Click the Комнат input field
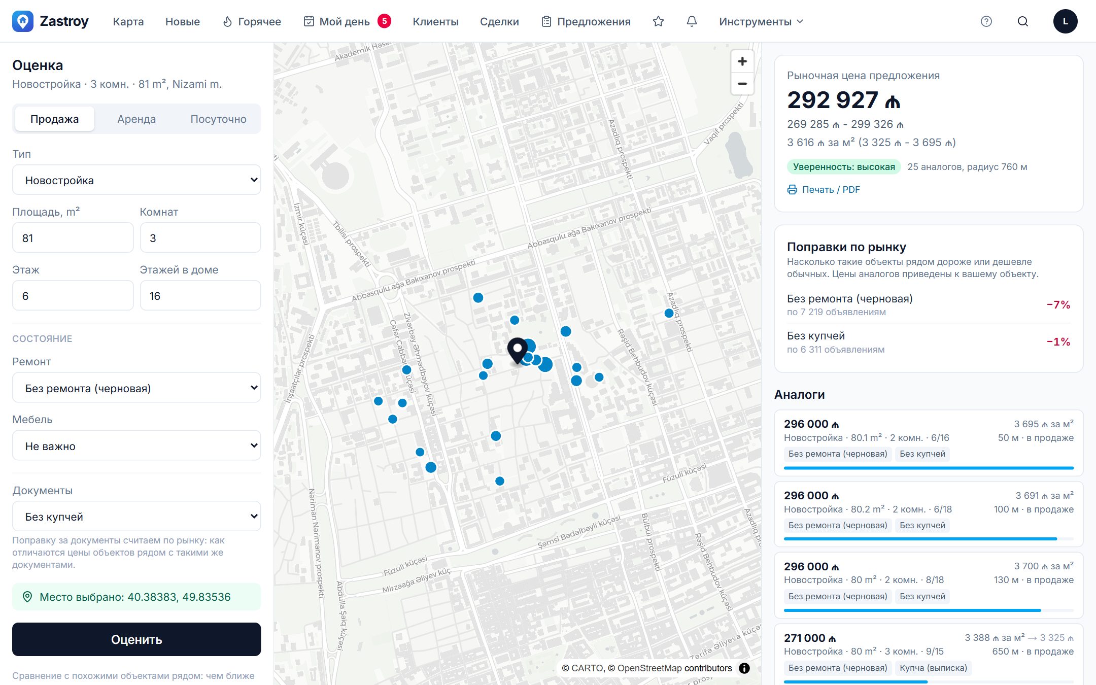 tap(200, 238)
